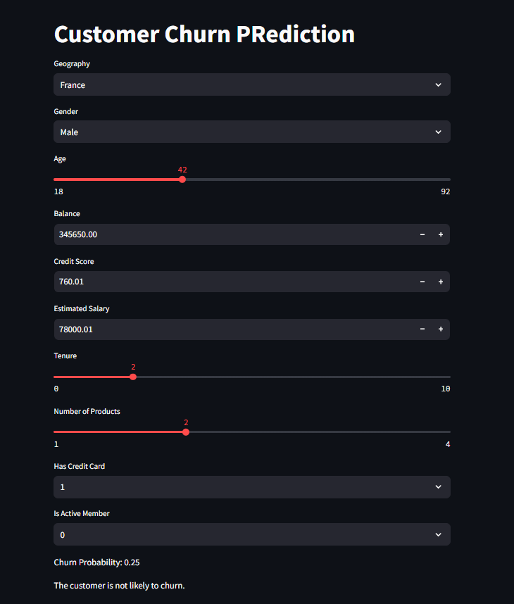The height and width of the screenshot is (604, 514).
Task: Increase Balance with the plus button
Action: (x=441, y=234)
